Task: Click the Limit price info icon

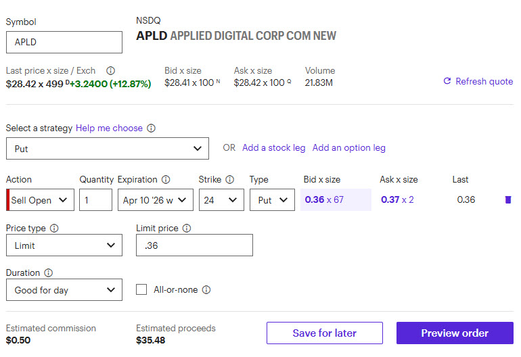Action: coord(187,229)
